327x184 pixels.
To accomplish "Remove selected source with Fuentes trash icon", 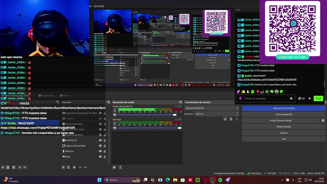I will click(x=68, y=167).
